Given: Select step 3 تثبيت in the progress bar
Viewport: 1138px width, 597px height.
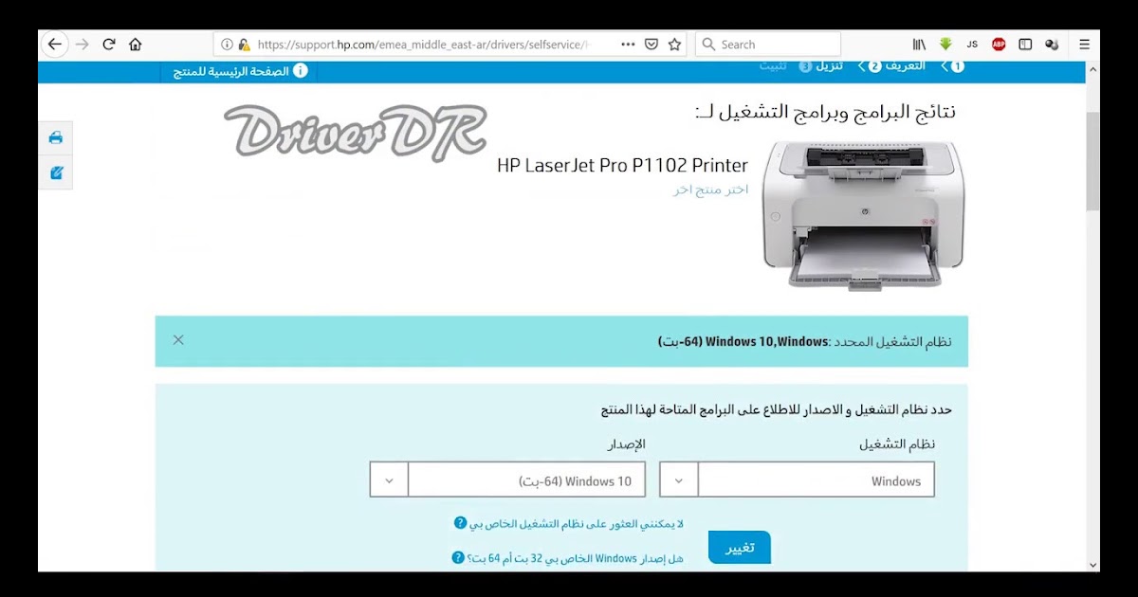Looking at the screenshot, I should coord(785,66).
